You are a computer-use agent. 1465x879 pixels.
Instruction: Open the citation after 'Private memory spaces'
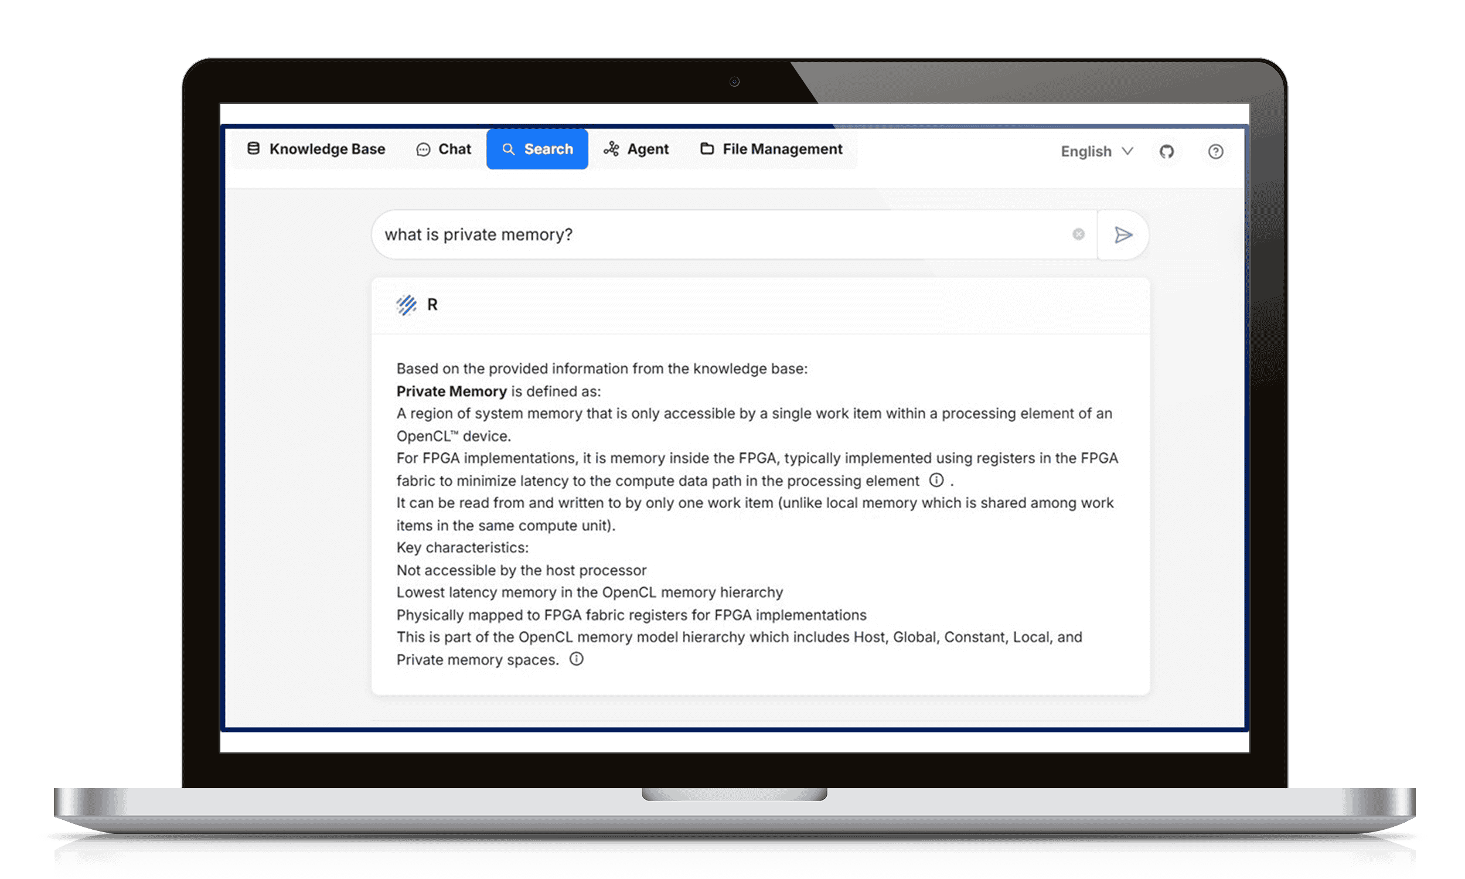(x=577, y=659)
